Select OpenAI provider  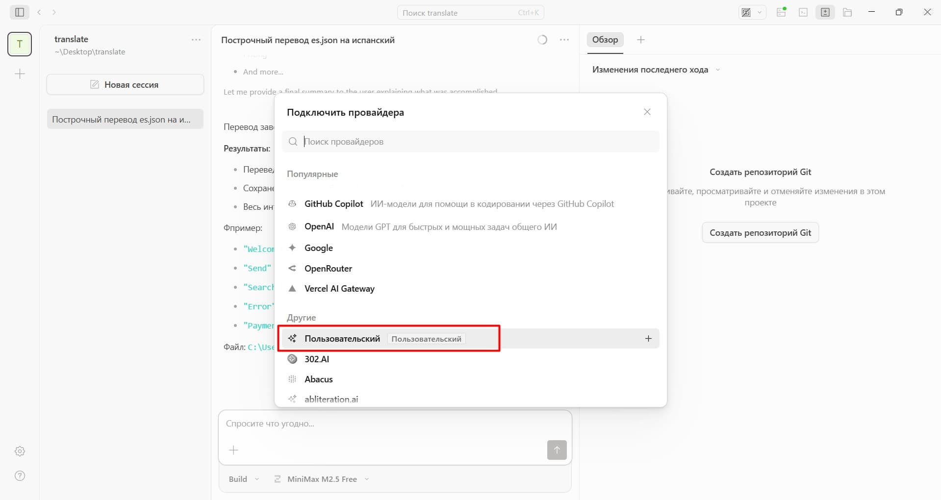(x=470, y=226)
